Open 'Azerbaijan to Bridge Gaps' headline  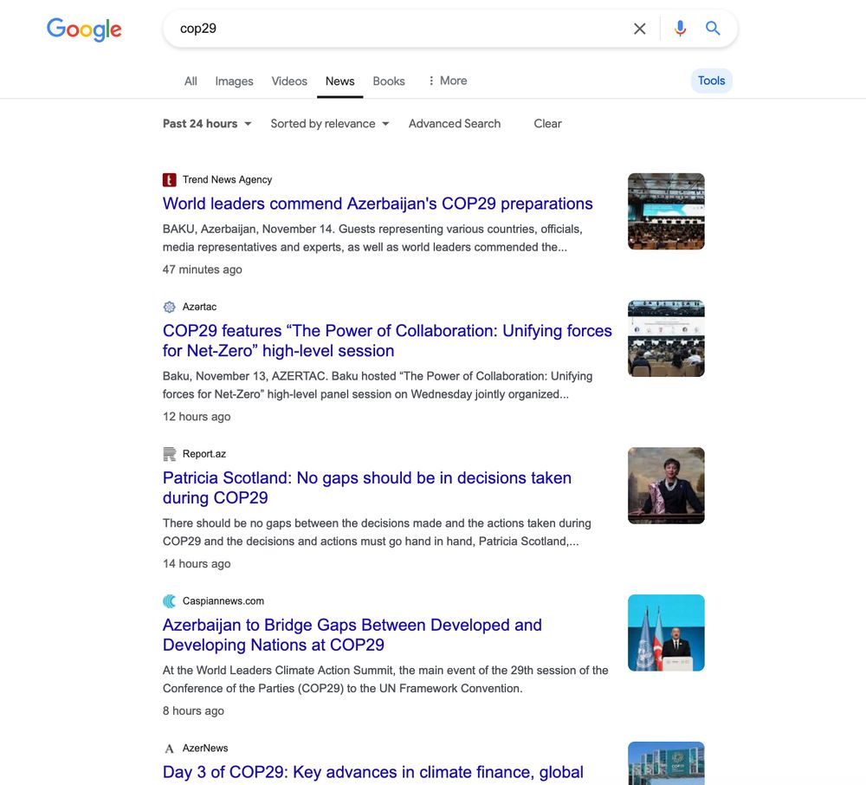click(x=352, y=635)
